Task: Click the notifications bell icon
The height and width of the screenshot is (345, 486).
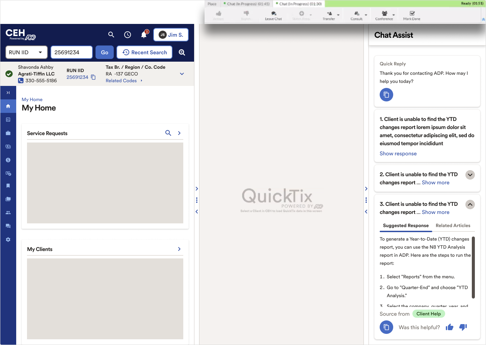Action: pos(144,35)
